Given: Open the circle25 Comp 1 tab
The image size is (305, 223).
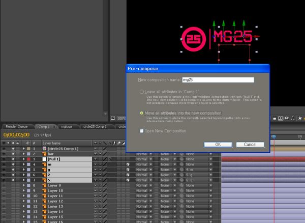Looking at the screenshot, I should [x=95, y=127].
